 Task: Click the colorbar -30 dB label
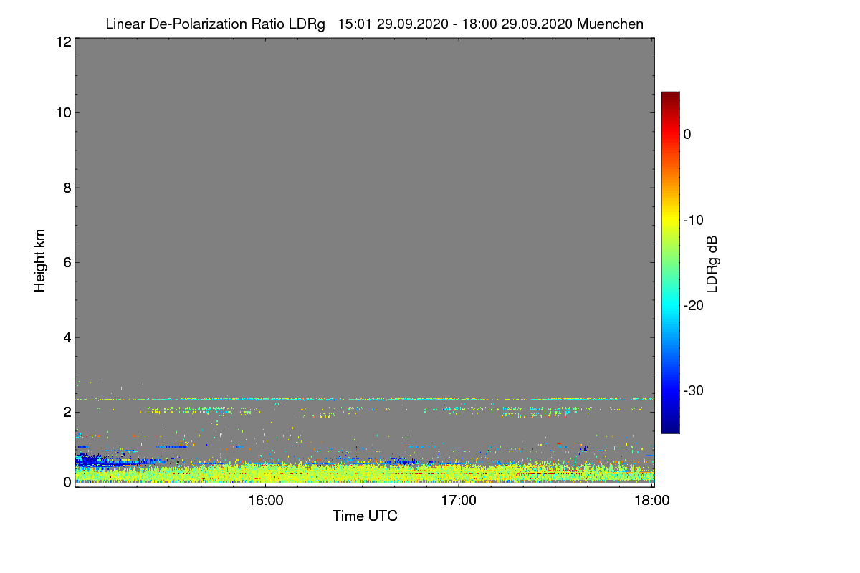(x=694, y=390)
